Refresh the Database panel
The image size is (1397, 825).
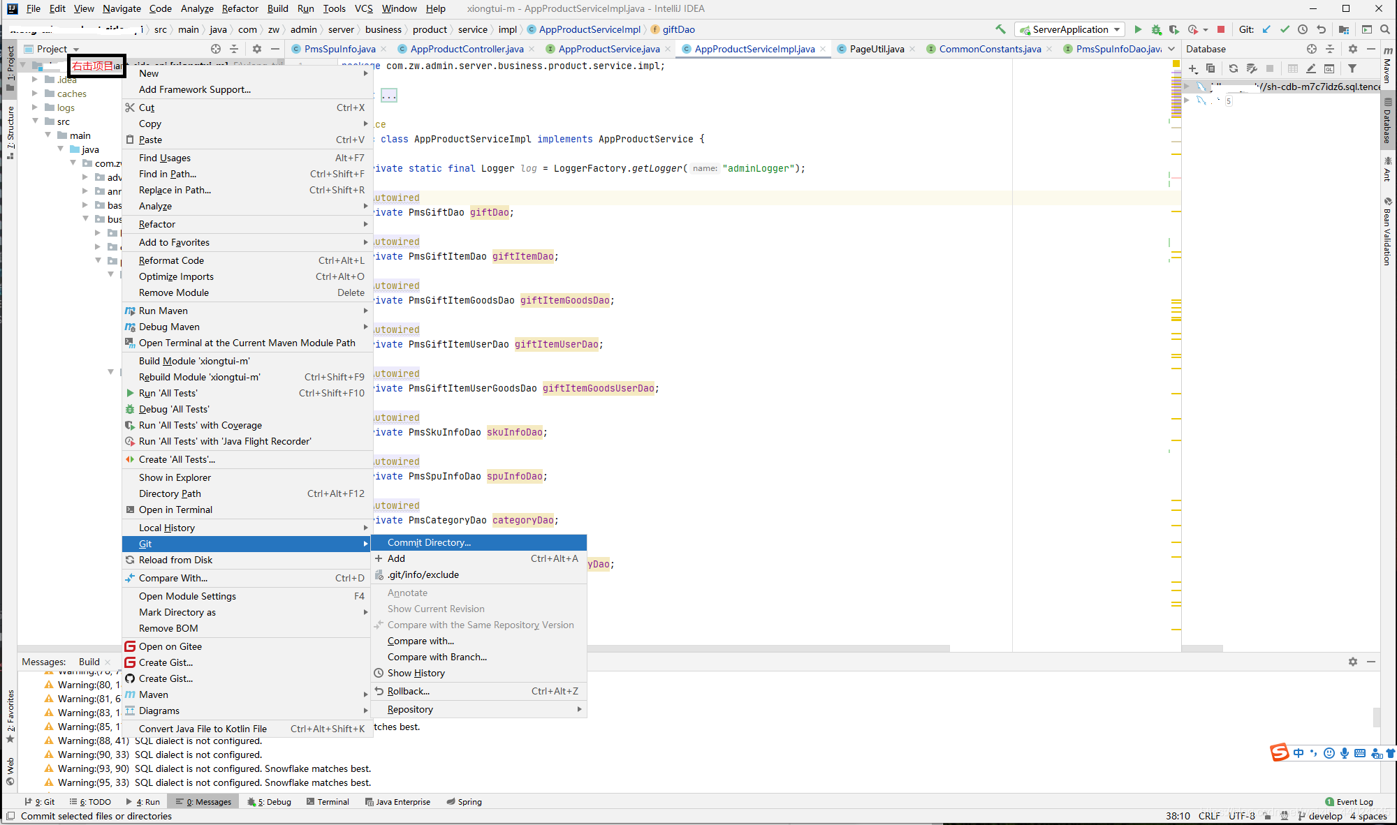(1234, 68)
